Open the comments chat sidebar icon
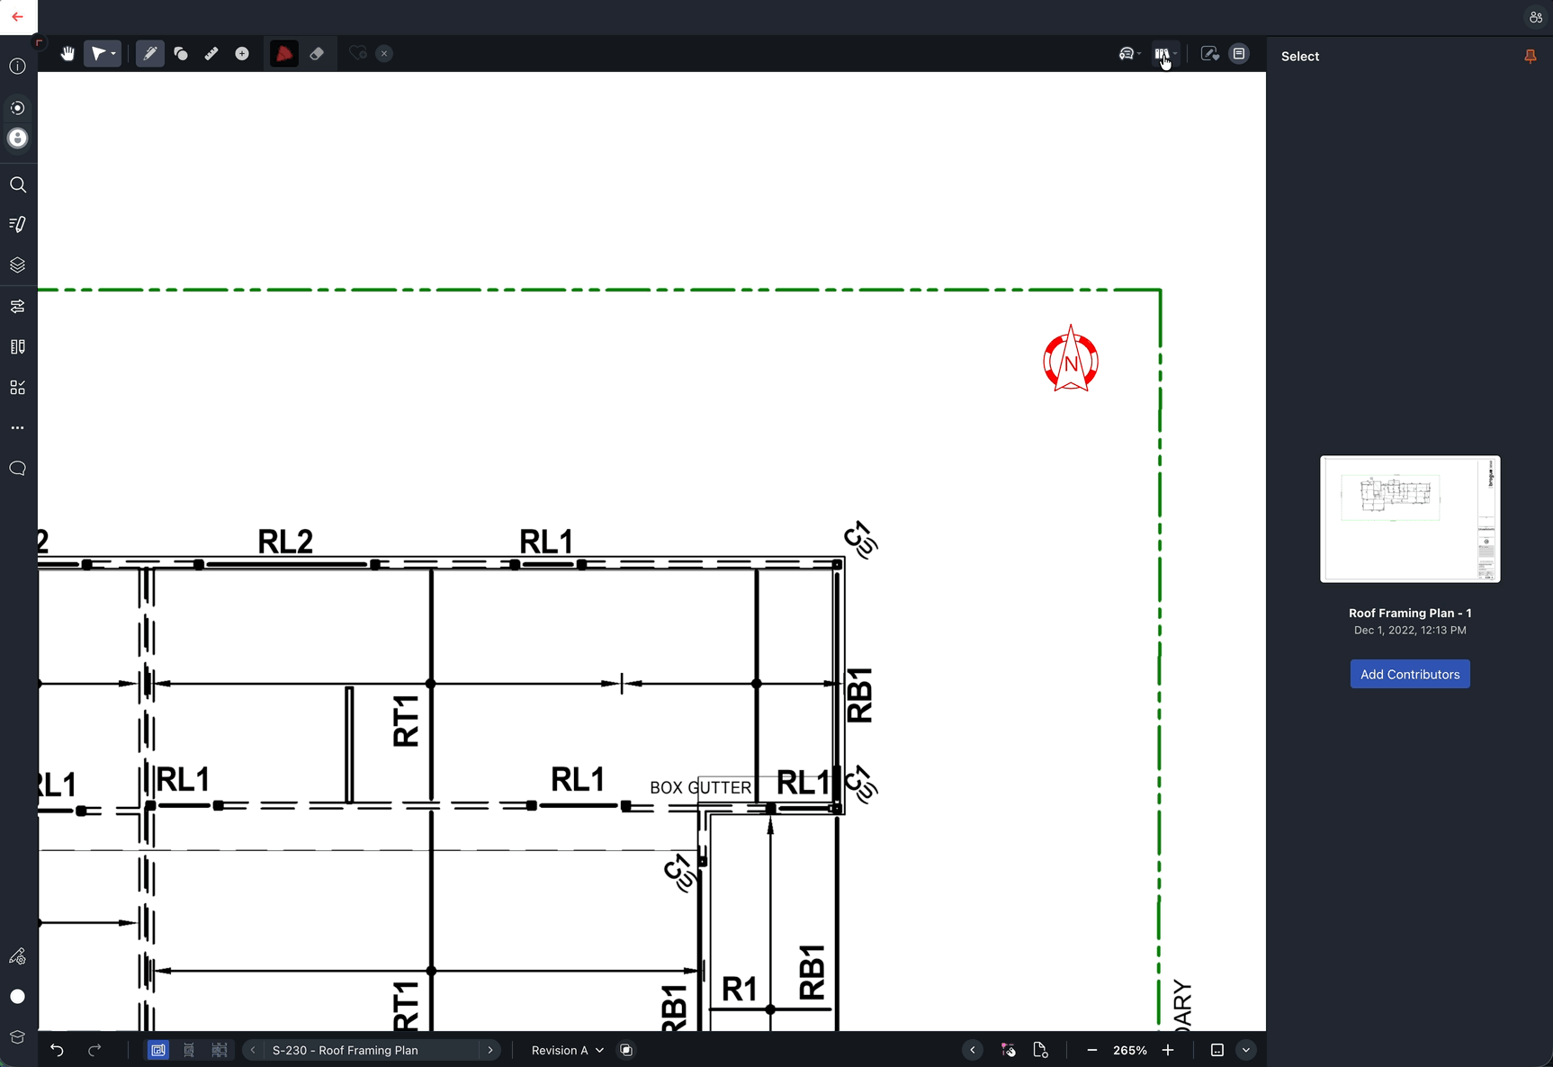 [x=18, y=469]
